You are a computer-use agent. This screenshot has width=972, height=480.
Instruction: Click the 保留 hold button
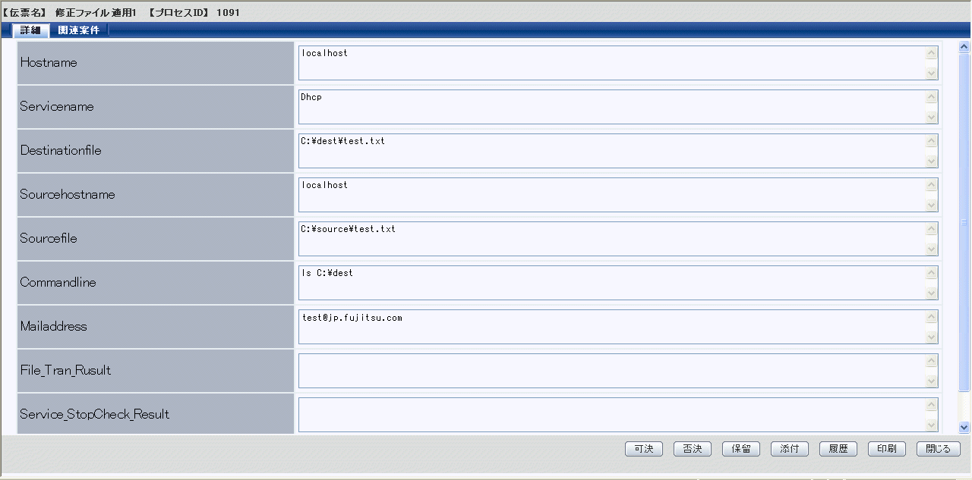(x=741, y=449)
